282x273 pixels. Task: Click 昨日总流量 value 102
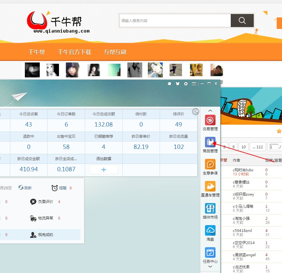[179, 147]
